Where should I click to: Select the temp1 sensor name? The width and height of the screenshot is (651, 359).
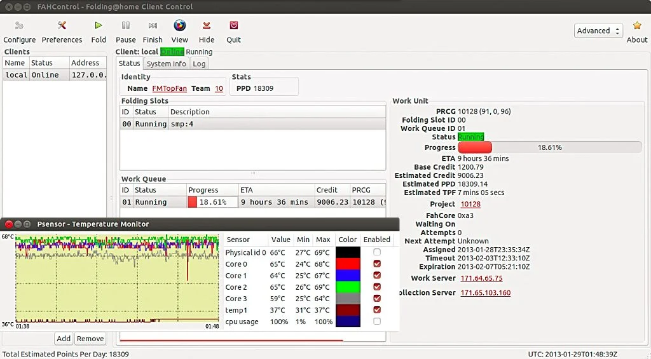pos(236,310)
